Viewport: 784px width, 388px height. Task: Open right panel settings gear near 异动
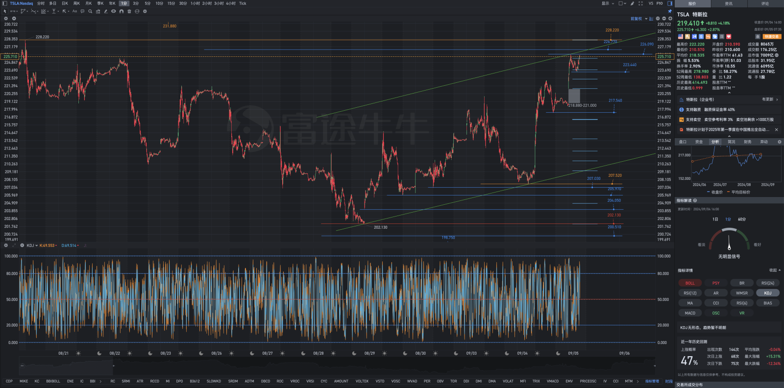tap(780, 142)
